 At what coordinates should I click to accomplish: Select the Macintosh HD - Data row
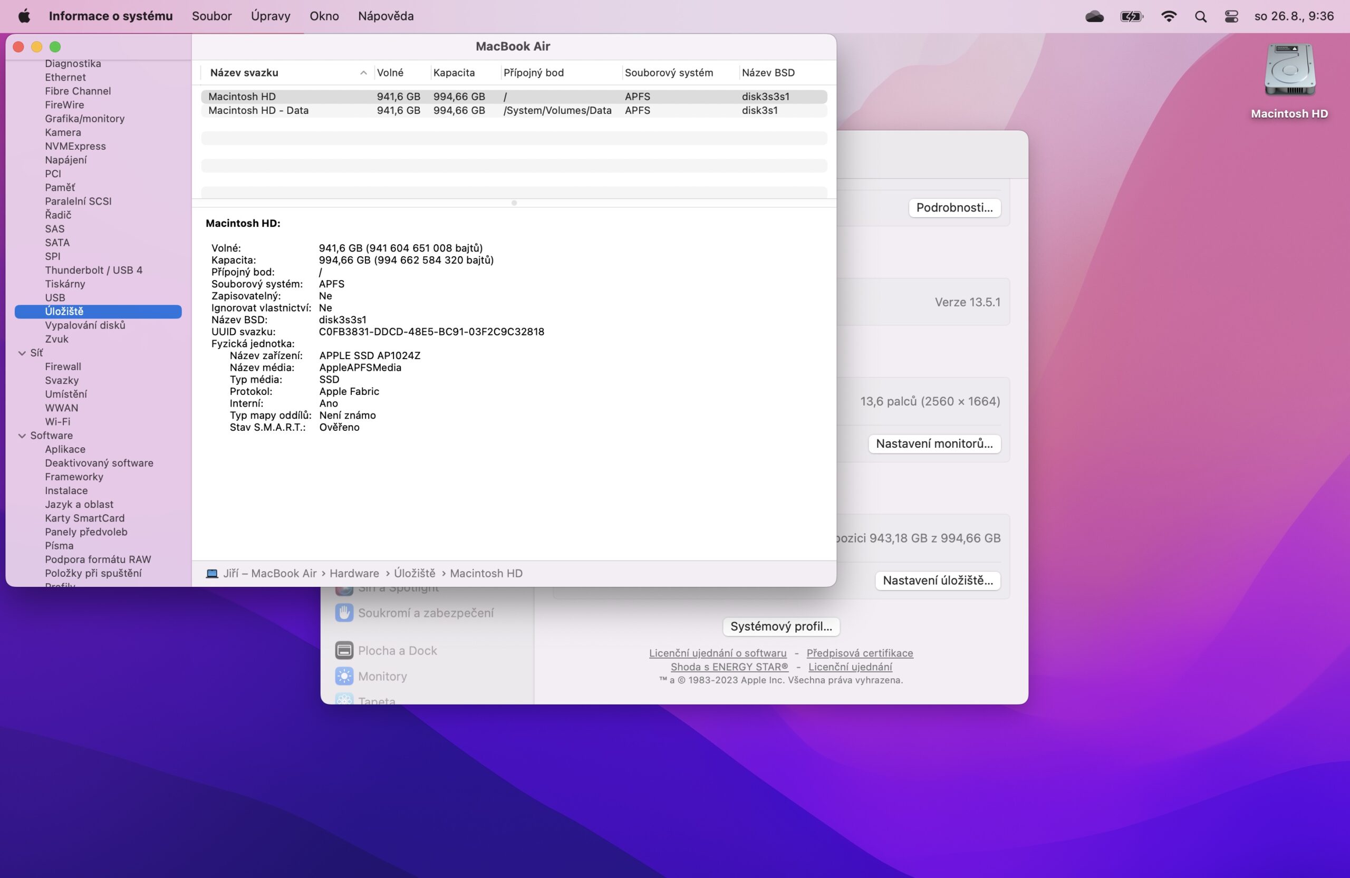(x=258, y=111)
